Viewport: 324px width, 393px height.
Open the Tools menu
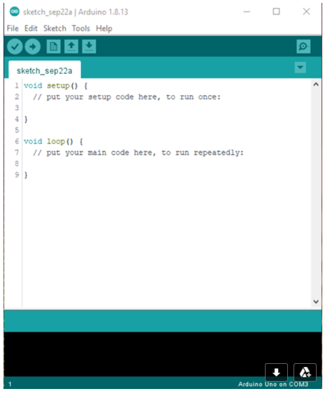pyautogui.click(x=81, y=28)
